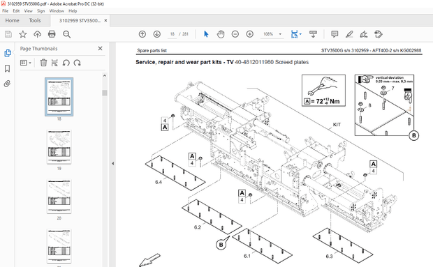The width and height of the screenshot is (433, 267).
Task: Switch to the Home tab
Action: pos(12,20)
